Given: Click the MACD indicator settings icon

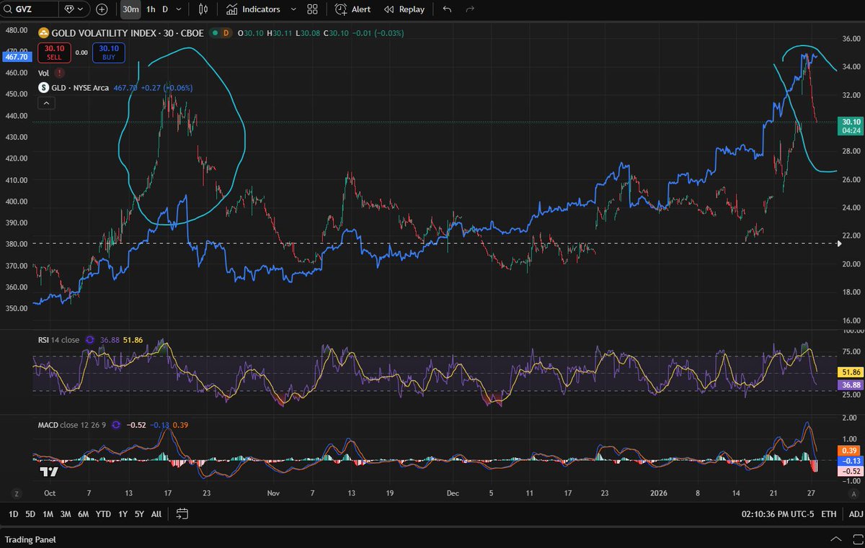Looking at the screenshot, I should pyautogui.click(x=116, y=425).
